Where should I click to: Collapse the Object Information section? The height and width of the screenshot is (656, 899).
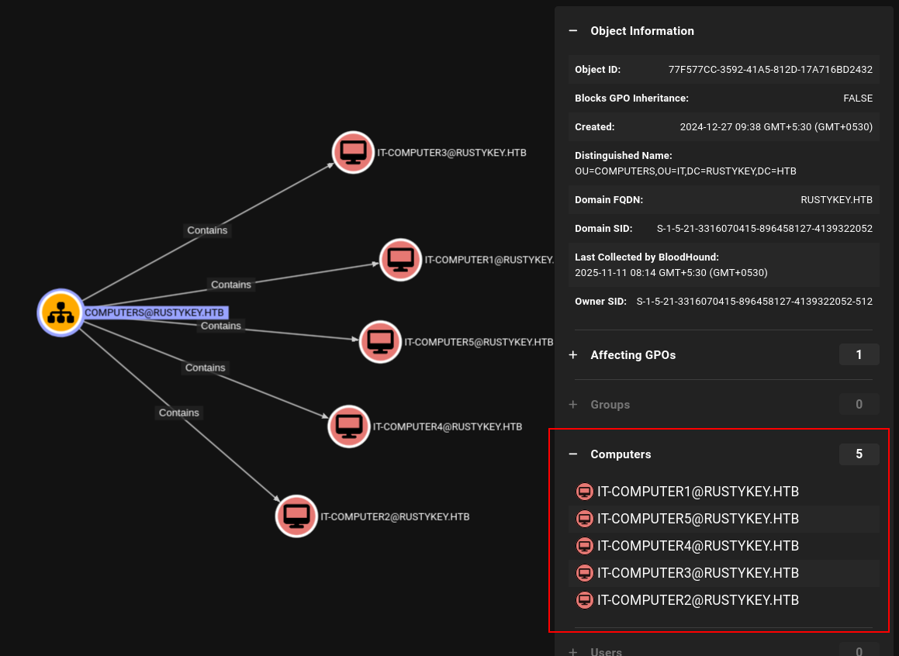(x=573, y=31)
